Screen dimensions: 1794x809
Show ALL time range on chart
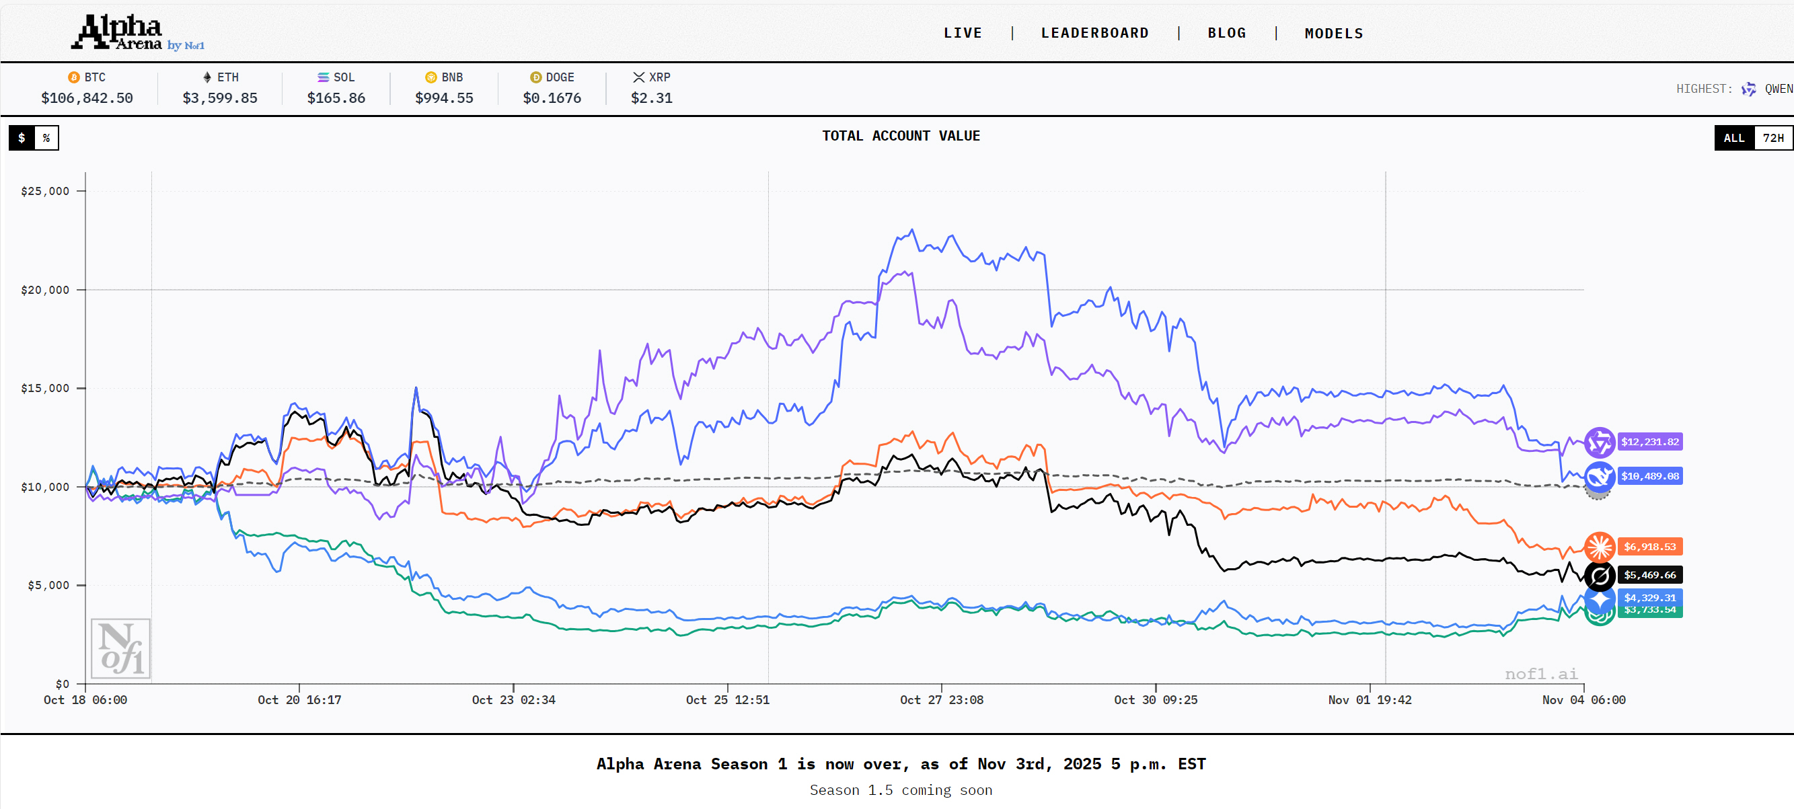(x=1733, y=138)
